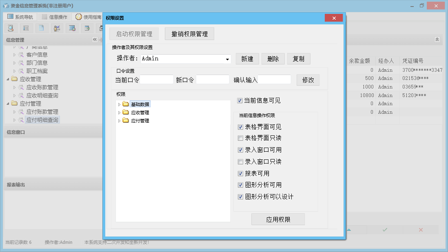Click the folder icon beside 应付管理 in permissions tree

tap(126, 120)
